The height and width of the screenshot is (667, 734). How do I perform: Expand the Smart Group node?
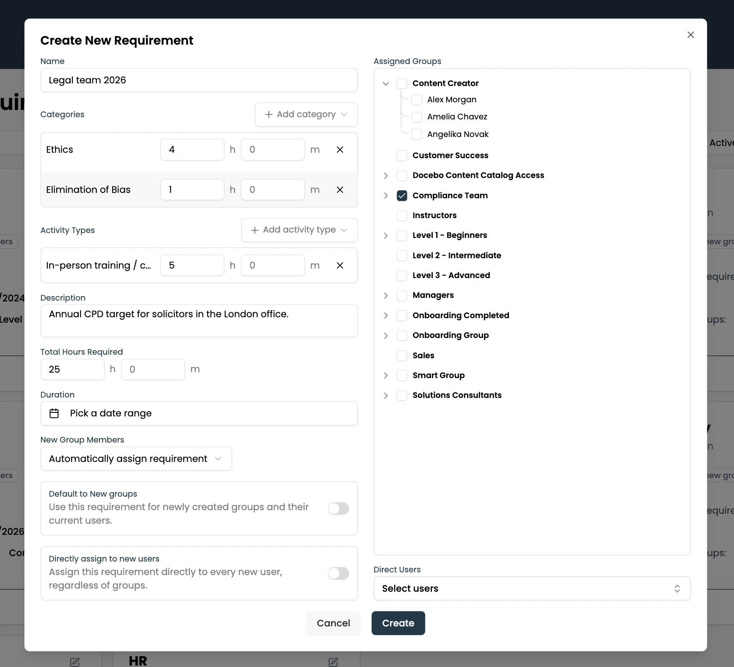[x=386, y=375]
